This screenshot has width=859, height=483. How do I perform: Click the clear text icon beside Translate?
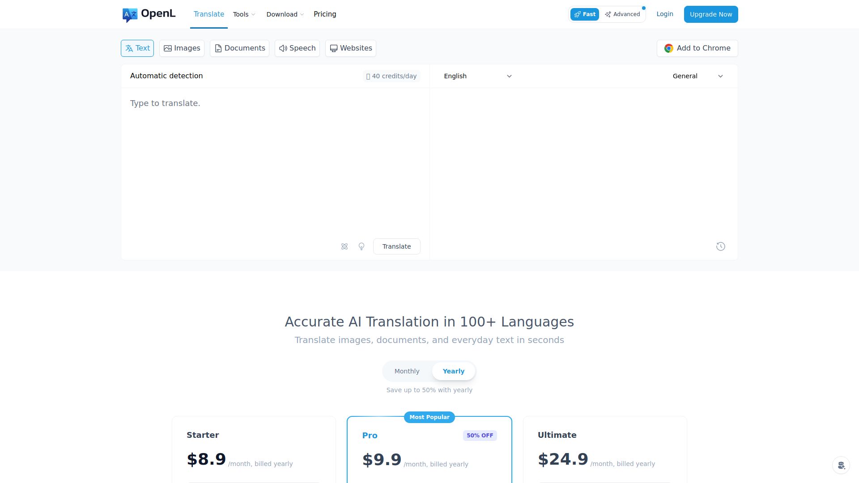[344, 246]
